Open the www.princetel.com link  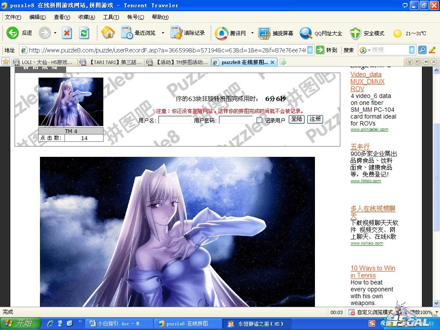tap(369, 129)
